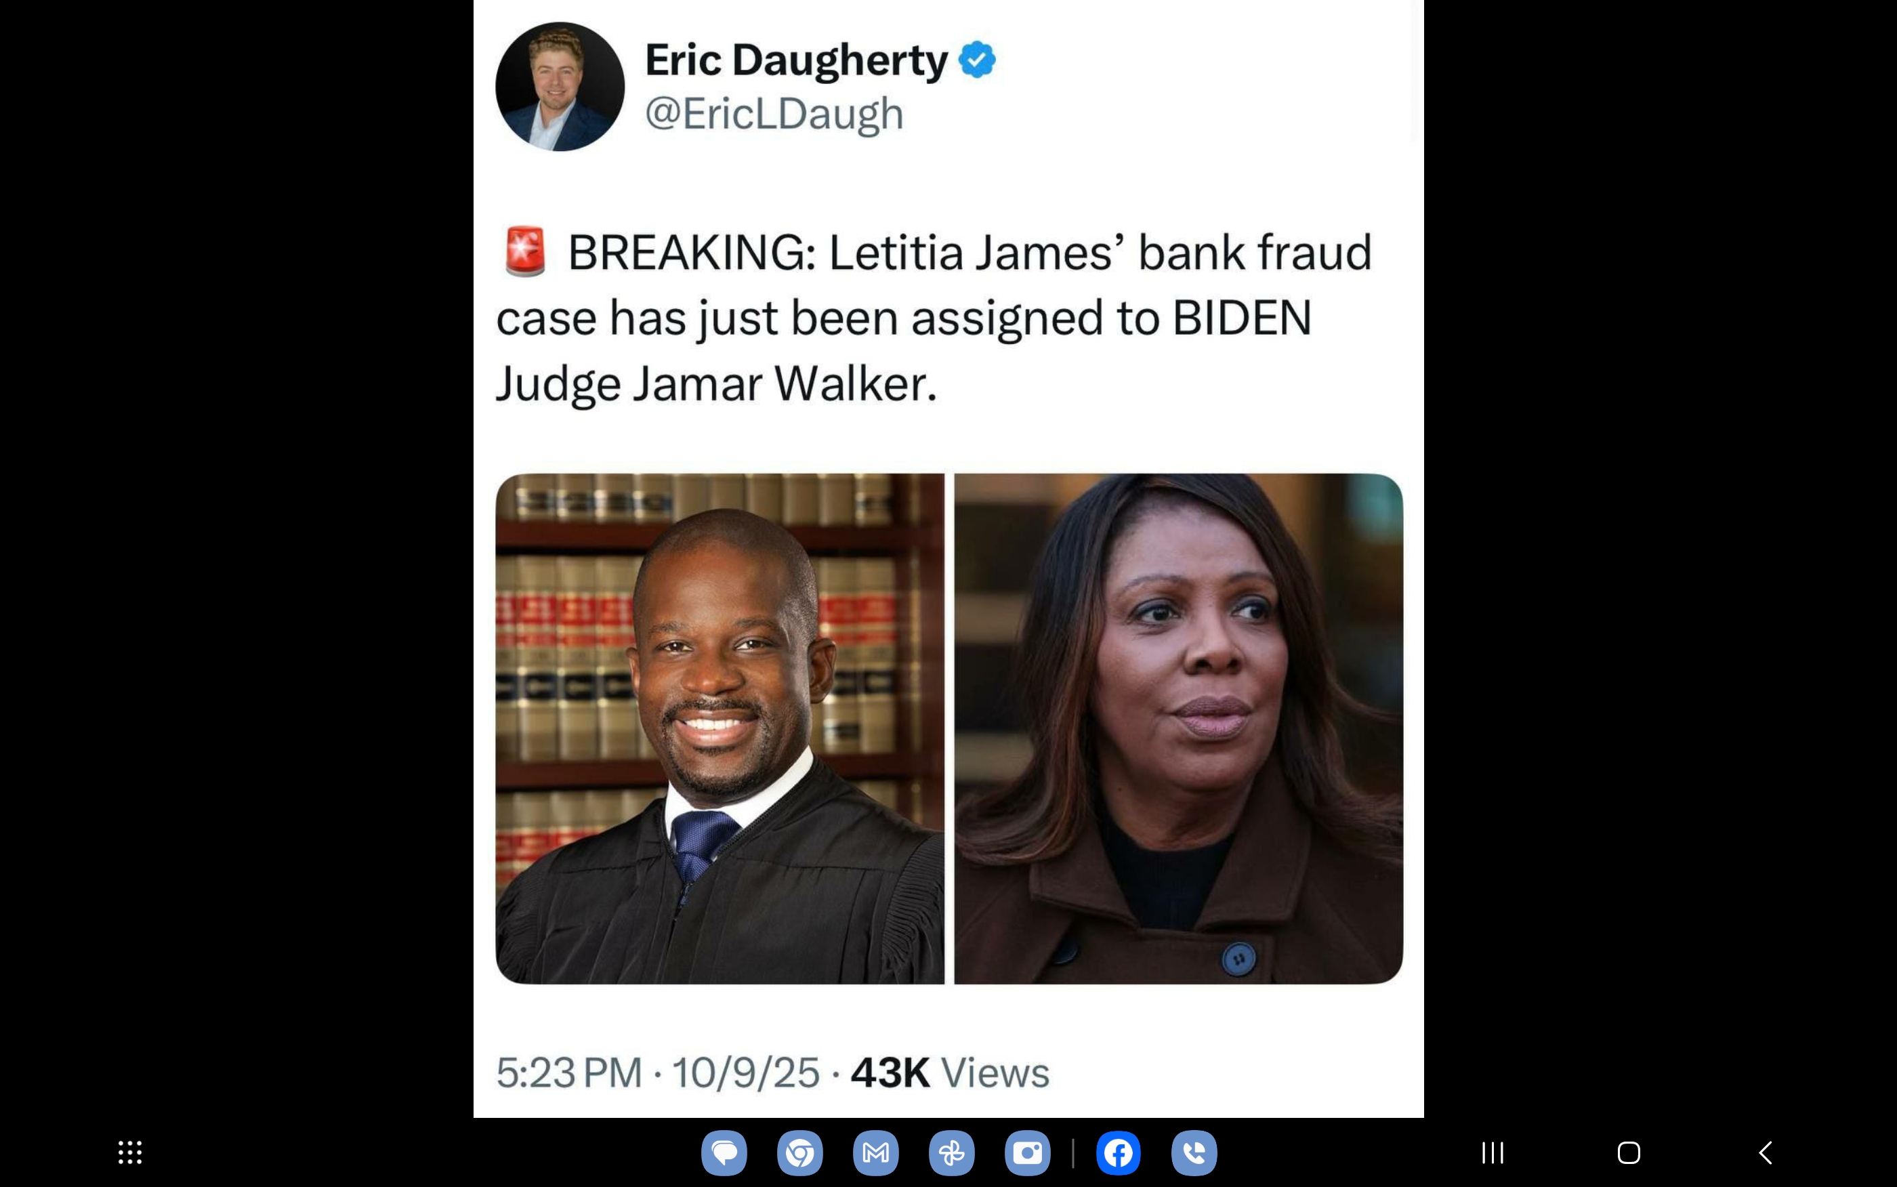
Task: Open the all-apps grid icon
Action: click(130, 1152)
